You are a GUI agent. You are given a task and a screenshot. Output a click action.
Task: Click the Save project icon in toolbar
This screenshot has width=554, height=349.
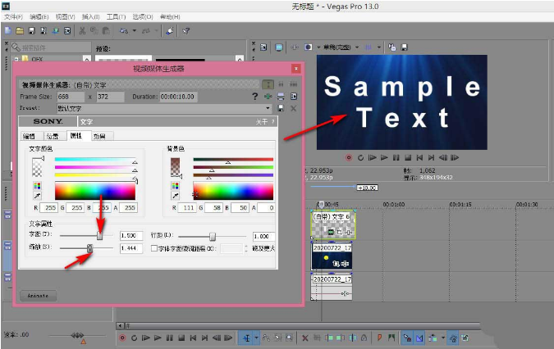click(x=31, y=31)
